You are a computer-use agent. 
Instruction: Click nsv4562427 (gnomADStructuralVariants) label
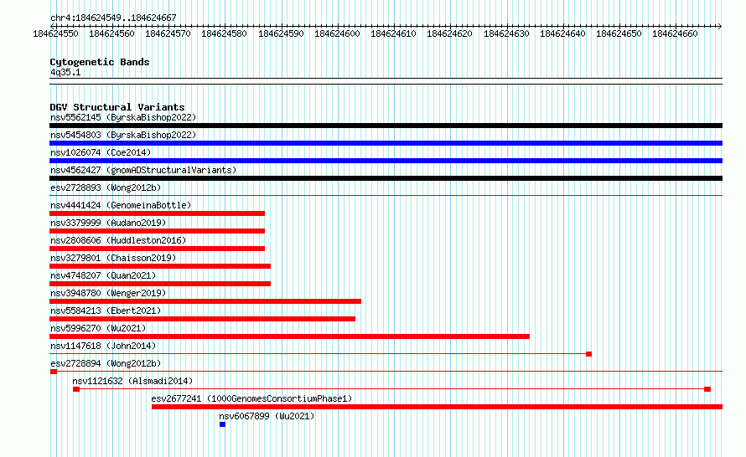point(143,170)
